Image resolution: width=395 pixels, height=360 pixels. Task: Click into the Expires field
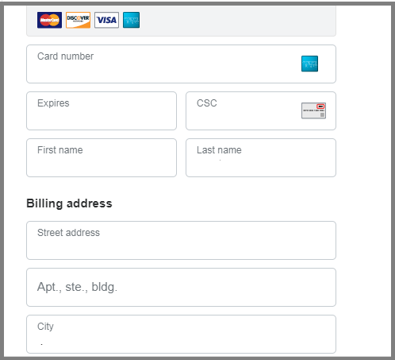pyautogui.click(x=102, y=110)
